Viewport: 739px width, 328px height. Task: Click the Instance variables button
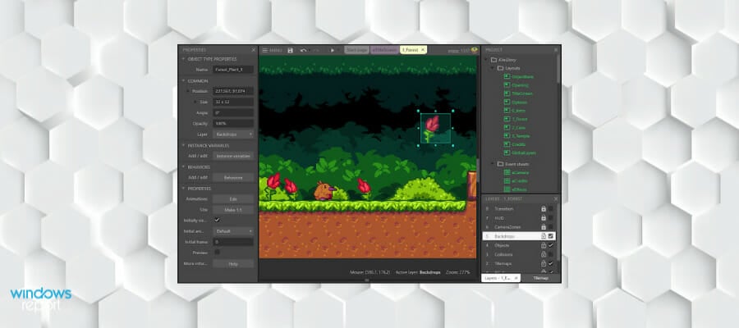click(233, 156)
